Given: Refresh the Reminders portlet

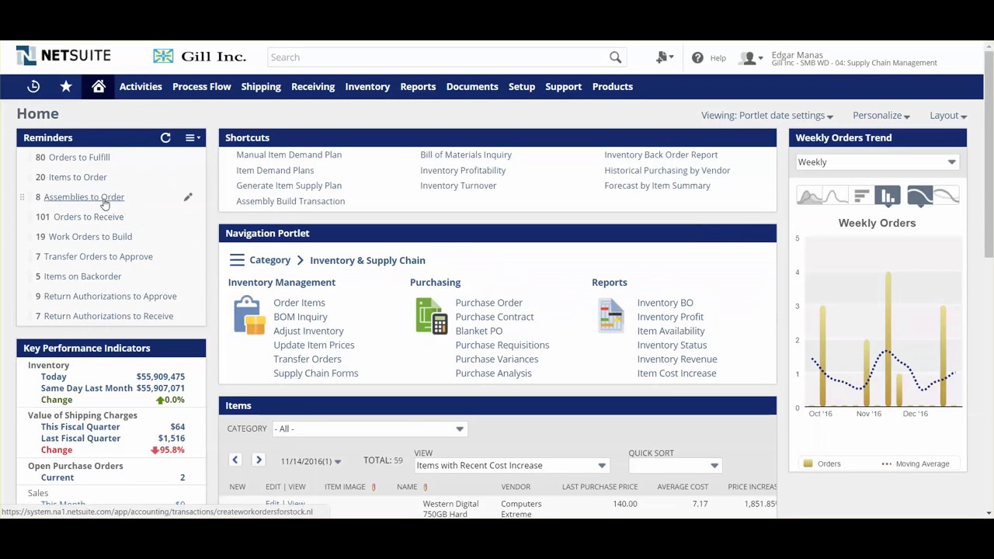Looking at the screenshot, I should (x=165, y=137).
